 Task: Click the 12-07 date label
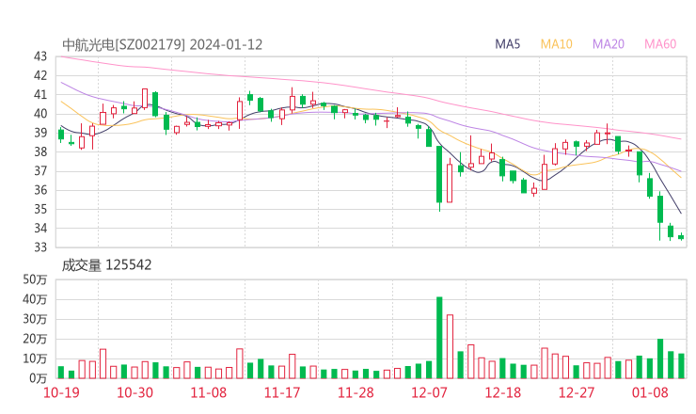click(428, 392)
